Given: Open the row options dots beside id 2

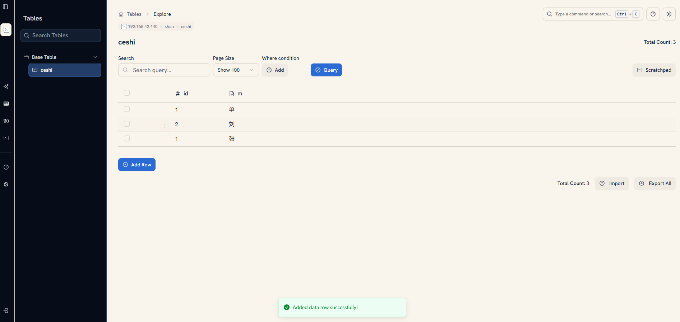Looking at the screenshot, I should pos(165,126).
